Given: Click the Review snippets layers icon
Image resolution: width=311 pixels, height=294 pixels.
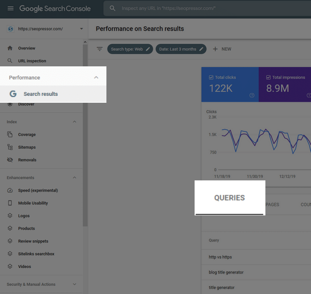Looking at the screenshot, I should [x=10, y=241].
